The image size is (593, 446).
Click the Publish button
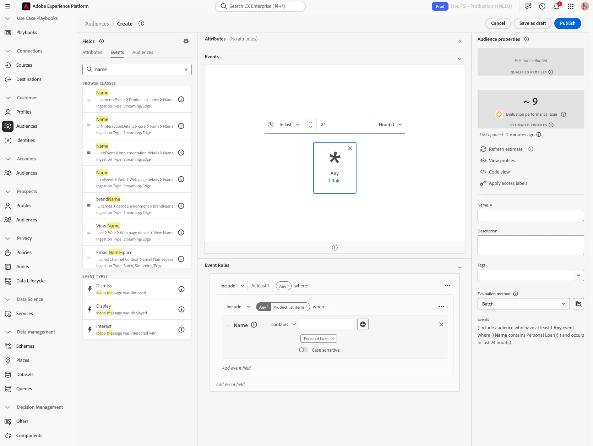point(568,23)
